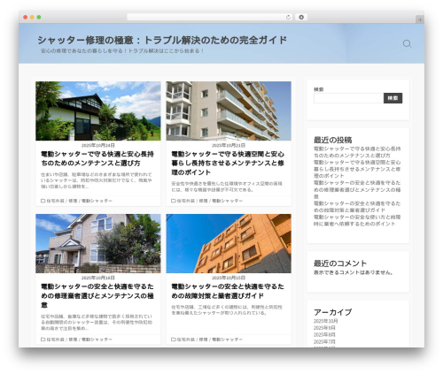
Task: Open orange brick building thumbnail of October 15 post
Action: tap(229, 243)
